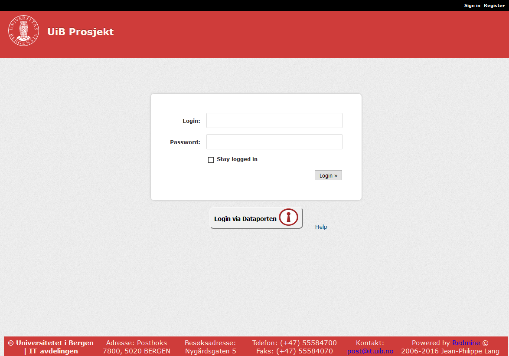Click the "Password:" field label

(185, 142)
